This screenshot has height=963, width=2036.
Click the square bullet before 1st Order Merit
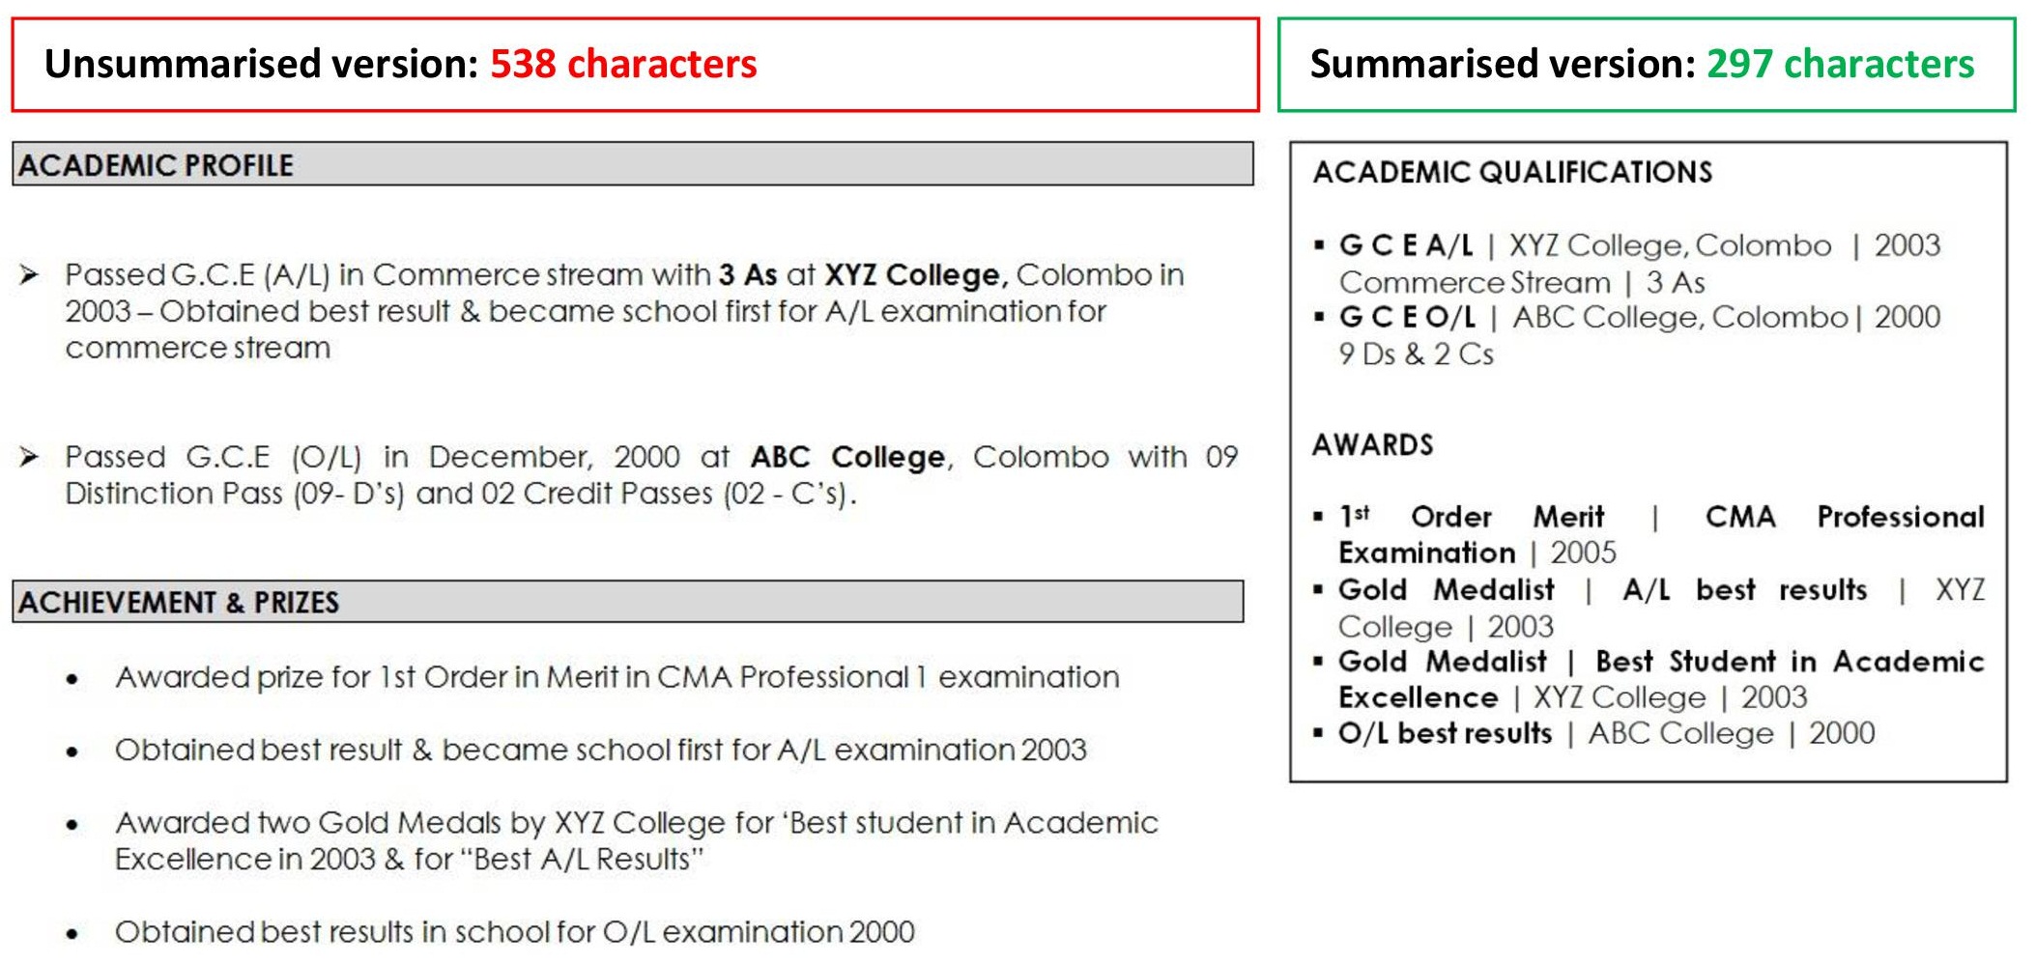tap(1319, 518)
